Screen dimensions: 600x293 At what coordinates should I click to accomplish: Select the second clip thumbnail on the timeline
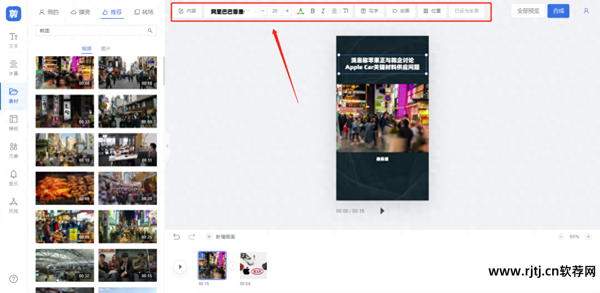(x=253, y=265)
